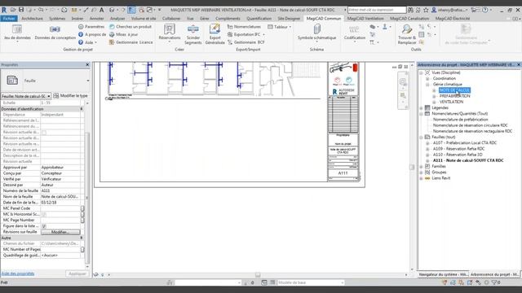Open À propos de info
522x293 pixels.
92,34
